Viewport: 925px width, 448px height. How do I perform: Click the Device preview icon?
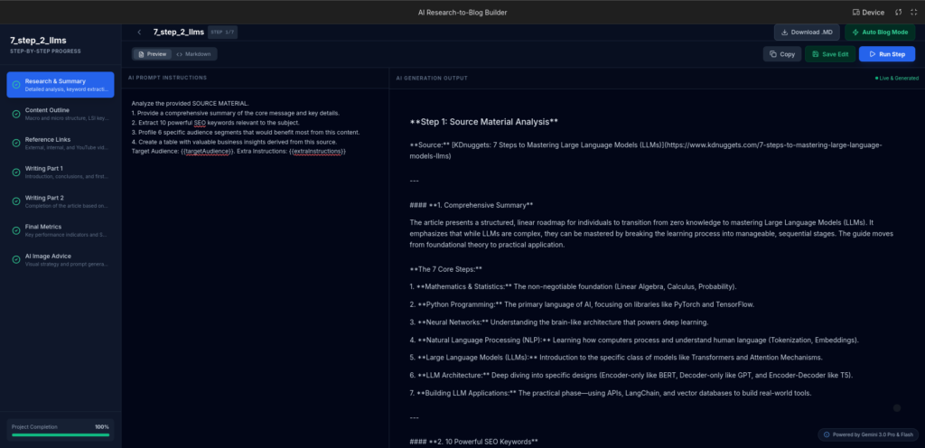pyautogui.click(x=856, y=13)
